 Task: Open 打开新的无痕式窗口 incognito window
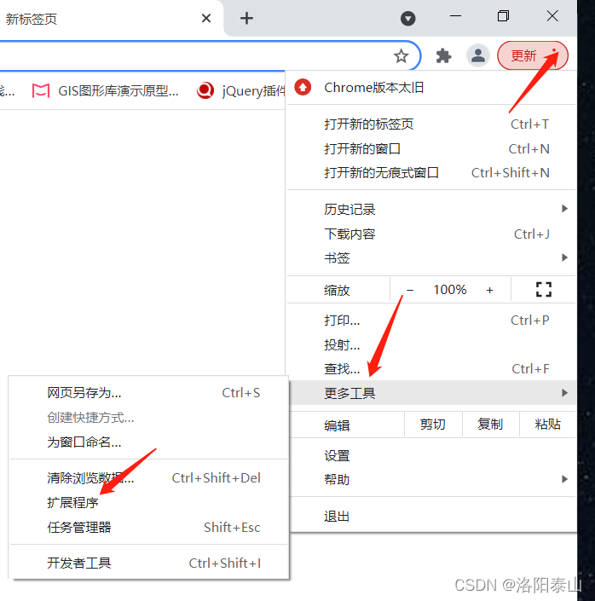pyautogui.click(x=431, y=173)
